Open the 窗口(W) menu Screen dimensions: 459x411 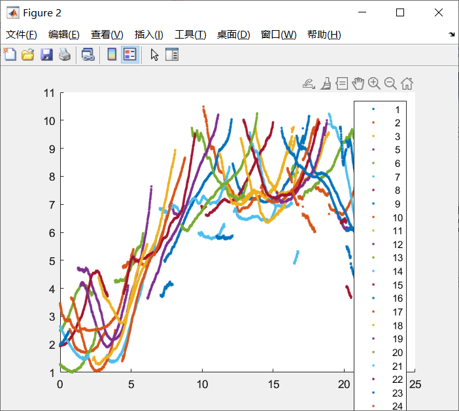pos(279,35)
